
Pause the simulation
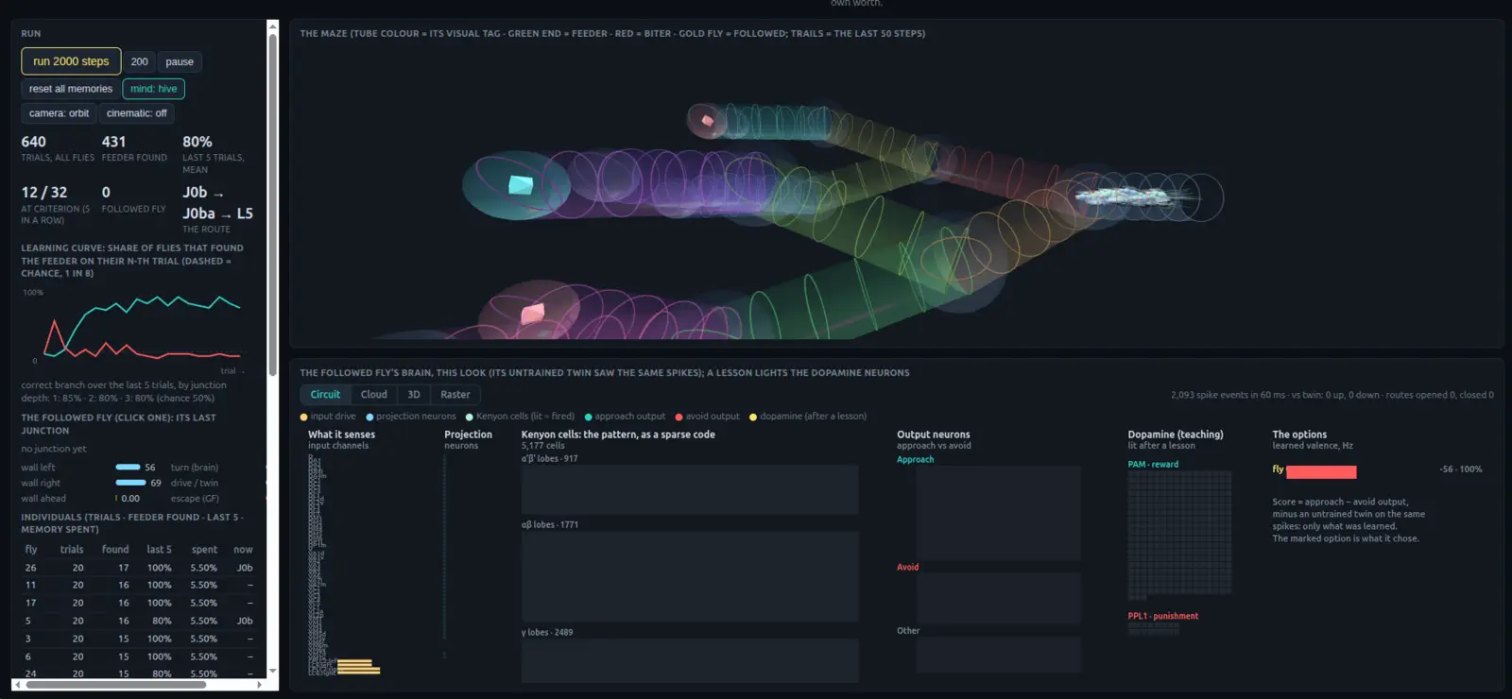[180, 61]
